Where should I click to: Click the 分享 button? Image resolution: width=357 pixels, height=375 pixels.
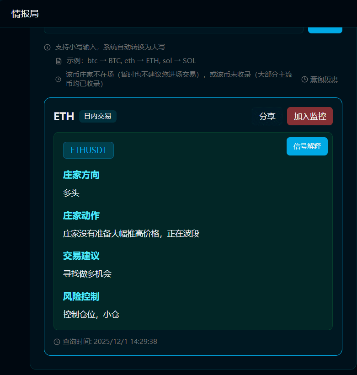(267, 116)
